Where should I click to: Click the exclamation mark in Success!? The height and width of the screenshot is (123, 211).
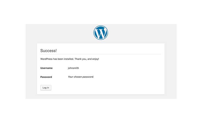coord(56,51)
